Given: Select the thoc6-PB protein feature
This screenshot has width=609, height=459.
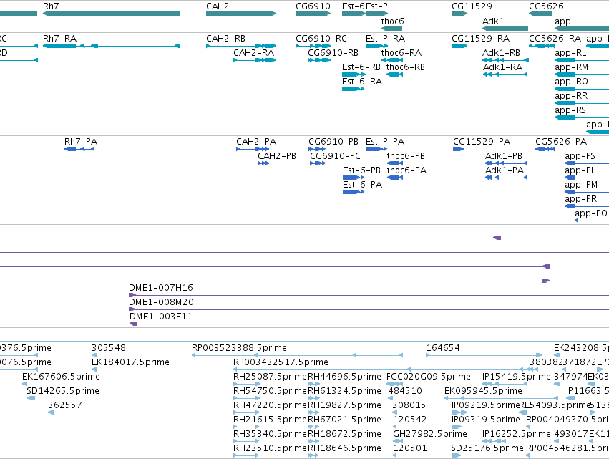Looking at the screenshot, I should (394, 163).
